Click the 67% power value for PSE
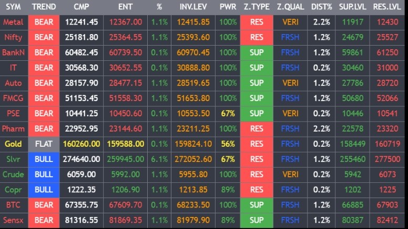This screenshot has height=229, width=408. (x=228, y=113)
